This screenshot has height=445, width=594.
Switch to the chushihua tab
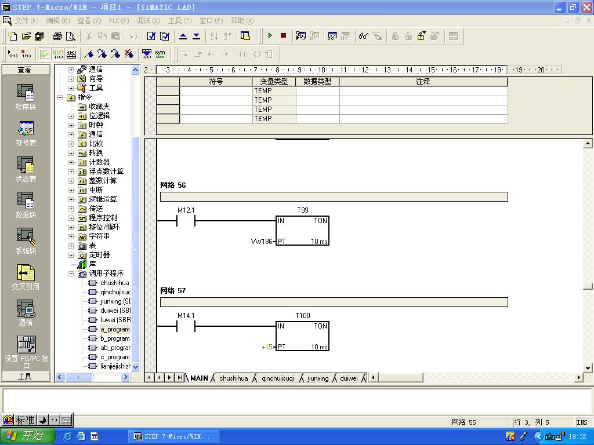coord(233,378)
